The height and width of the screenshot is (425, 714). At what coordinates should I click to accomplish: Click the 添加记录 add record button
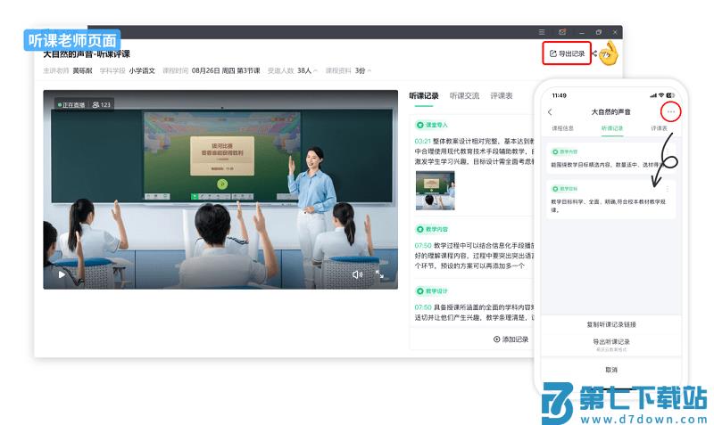[511, 339]
